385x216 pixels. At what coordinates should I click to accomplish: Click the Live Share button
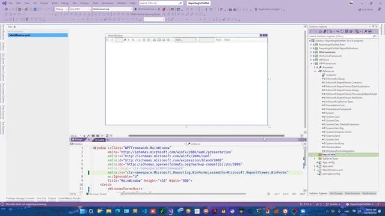366,10
